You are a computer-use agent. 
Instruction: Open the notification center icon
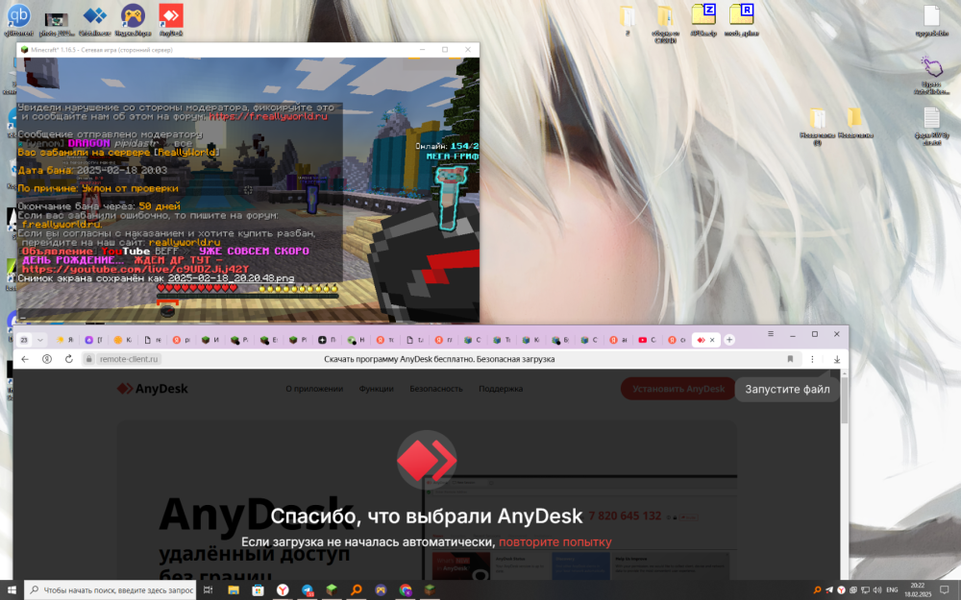click(x=945, y=590)
